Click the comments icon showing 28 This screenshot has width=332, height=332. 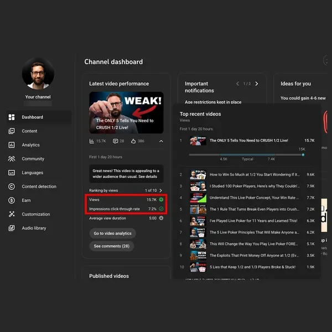pyautogui.click(x=116, y=141)
